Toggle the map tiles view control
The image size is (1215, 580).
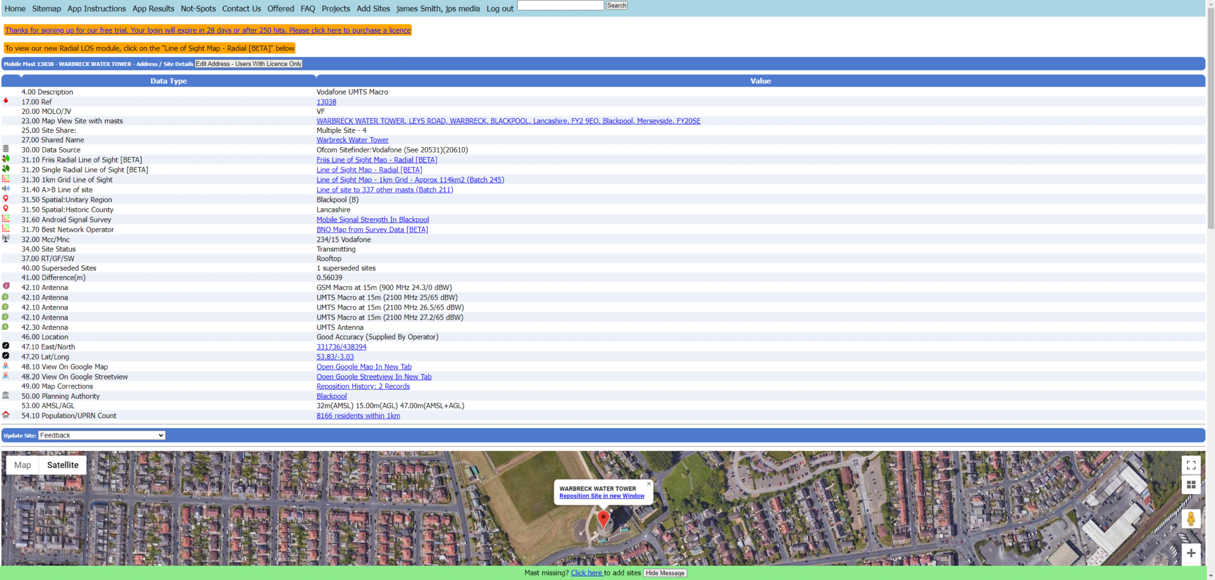tap(1191, 485)
